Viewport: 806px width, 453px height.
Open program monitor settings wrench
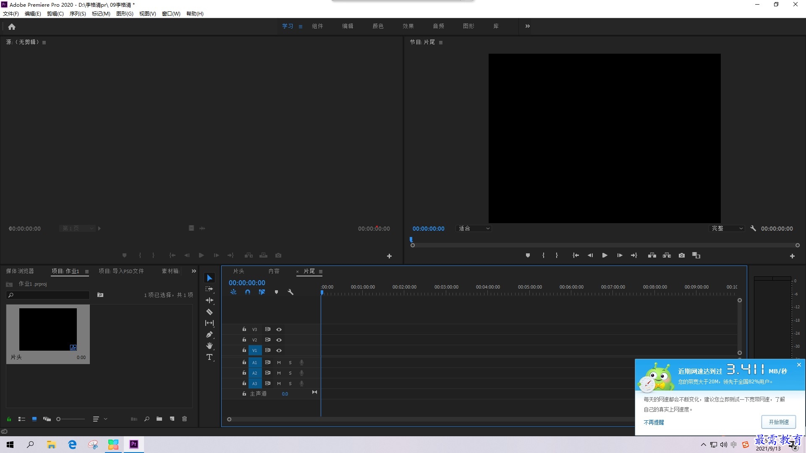[x=753, y=229]
